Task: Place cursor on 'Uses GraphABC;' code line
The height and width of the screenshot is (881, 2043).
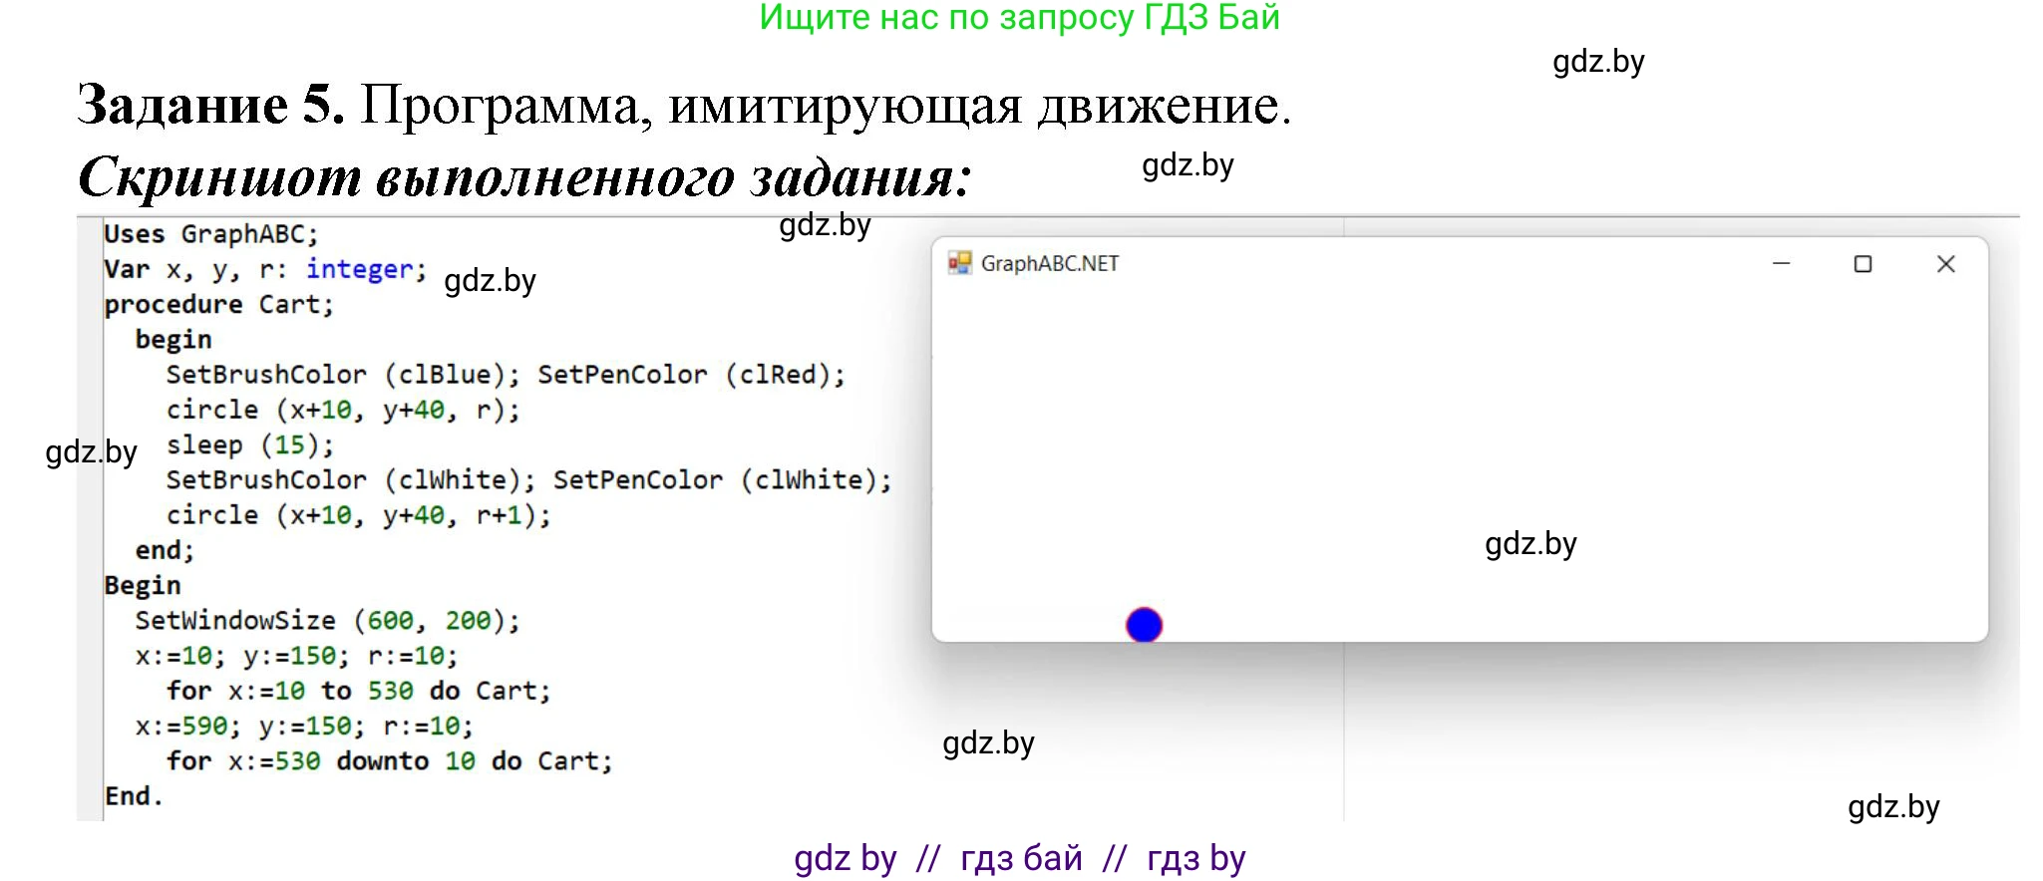Action: (211, 234)
